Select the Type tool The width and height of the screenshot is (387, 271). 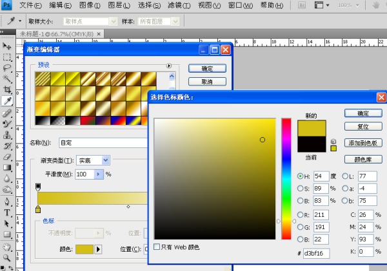(7, 213)
